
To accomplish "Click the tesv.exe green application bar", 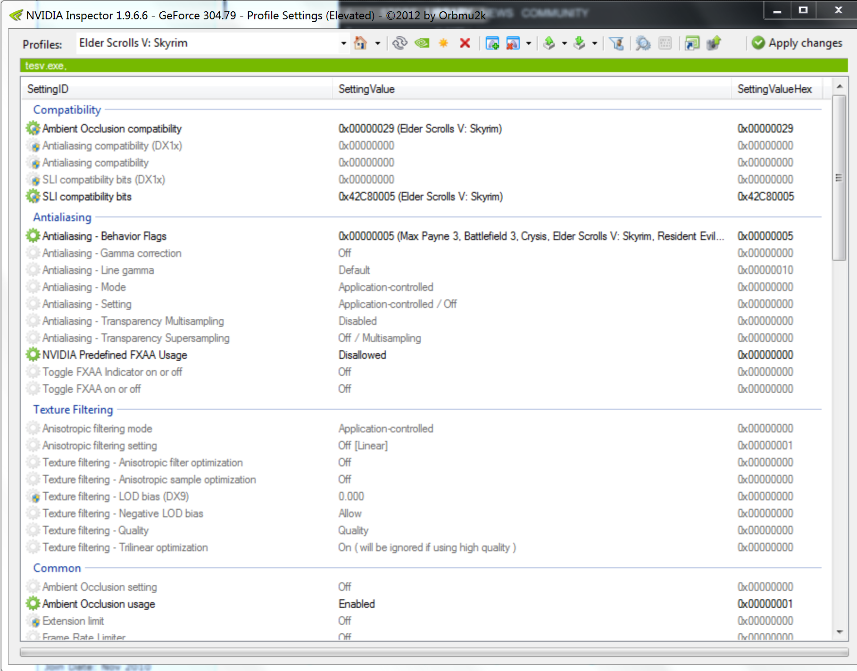I will 434,66.
